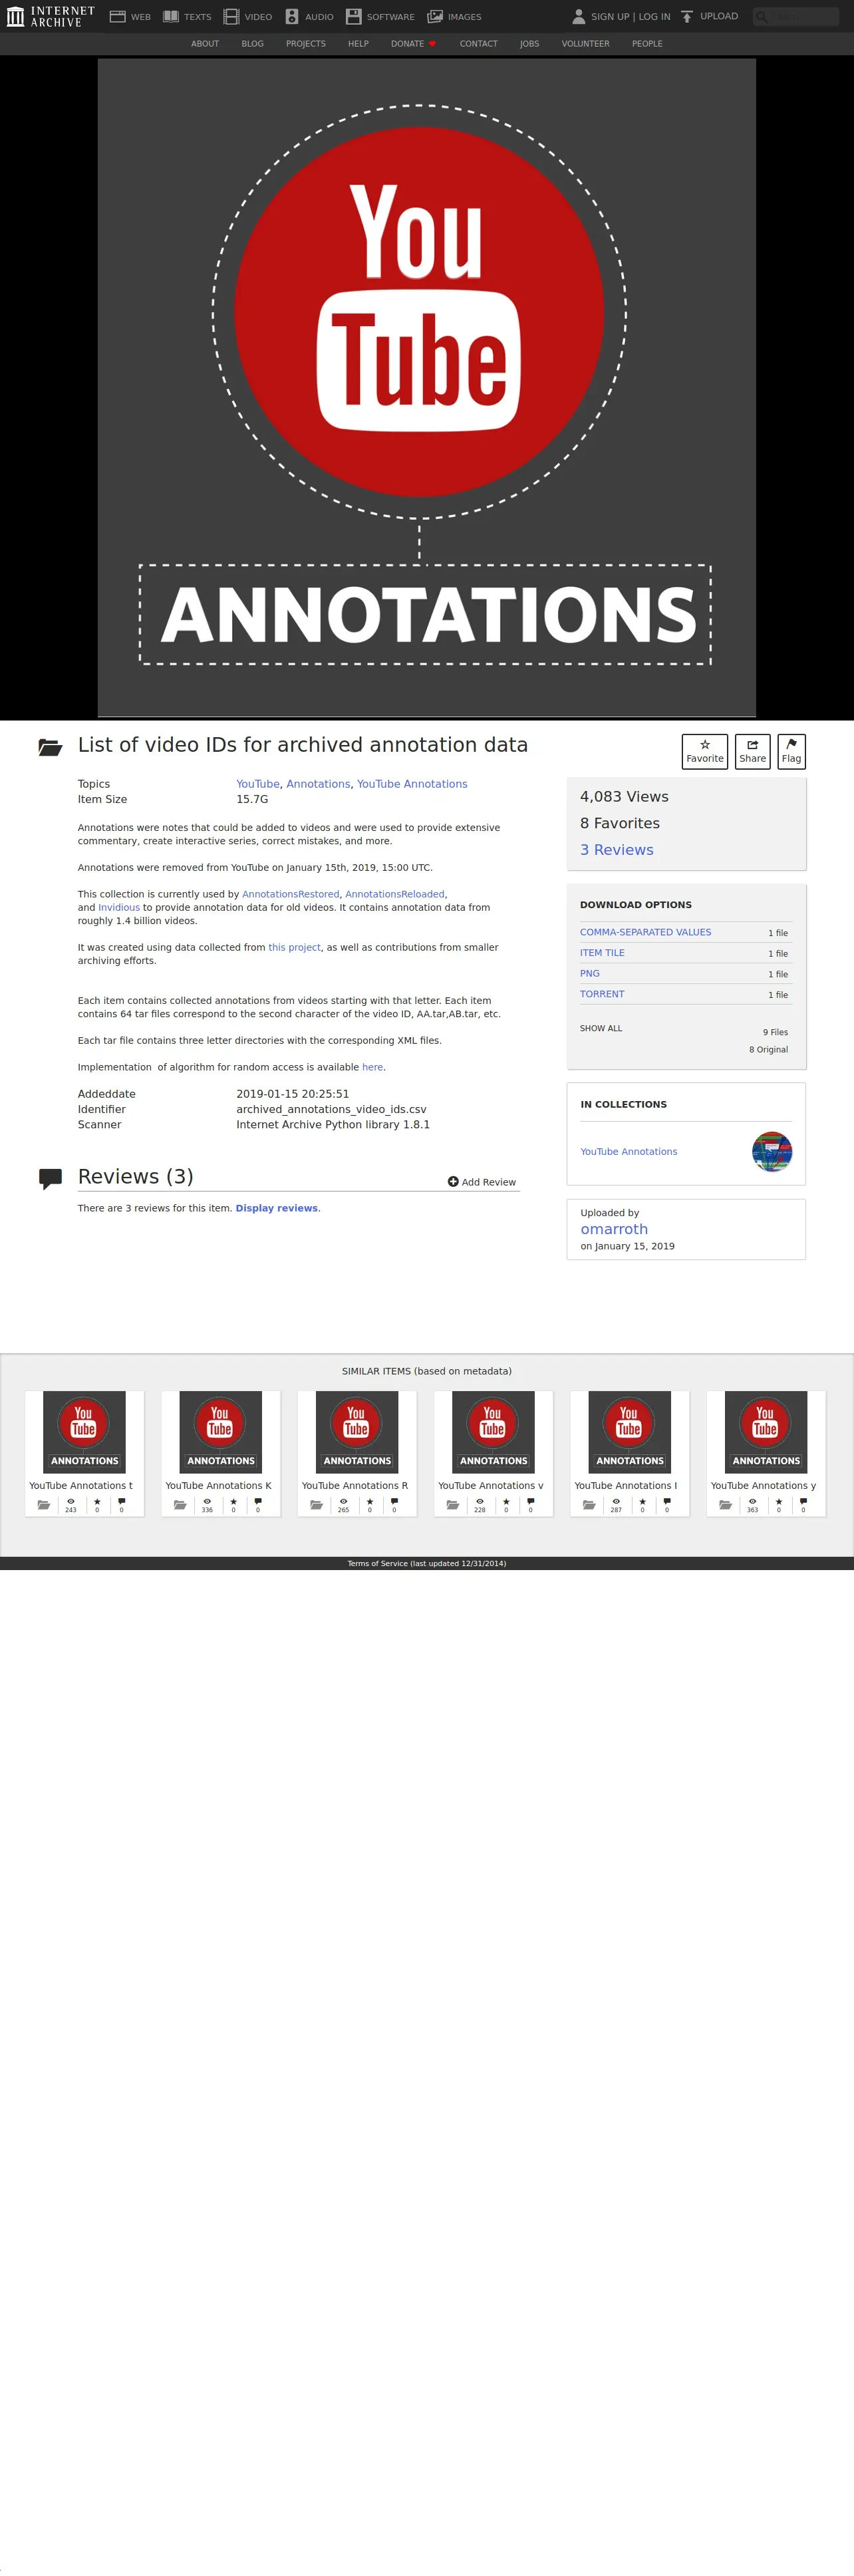Image resolution: width=854 pixels, height=2576 pixels.
Task: Download the Torrent file
Action: pos(602,994)
